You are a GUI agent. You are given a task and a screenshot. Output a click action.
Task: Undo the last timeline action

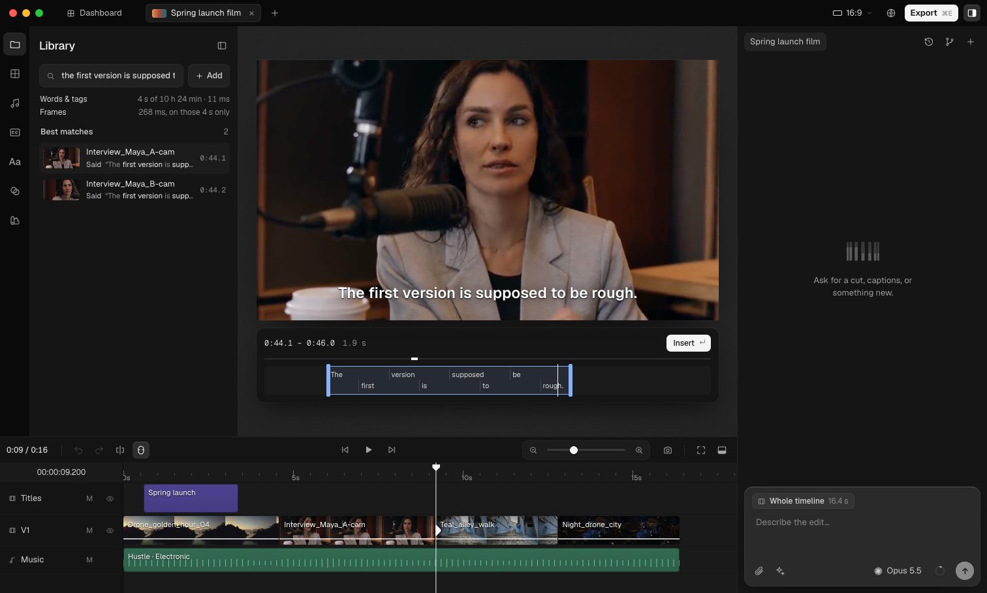pyautogui.click(x=78, y=450)
